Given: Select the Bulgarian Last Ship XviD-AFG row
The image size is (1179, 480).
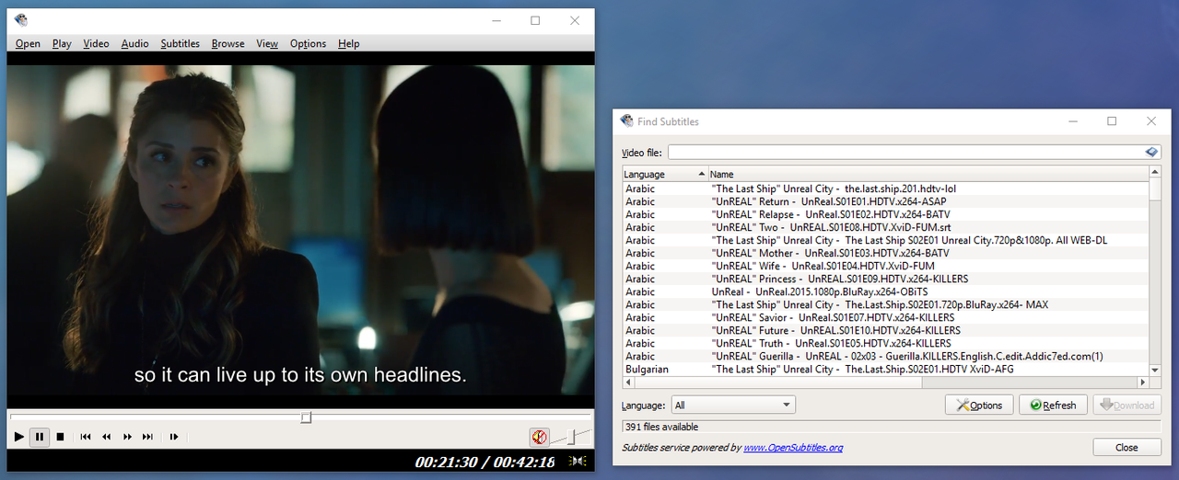Looking at the screenshot, I should click(x=885, y=369).
